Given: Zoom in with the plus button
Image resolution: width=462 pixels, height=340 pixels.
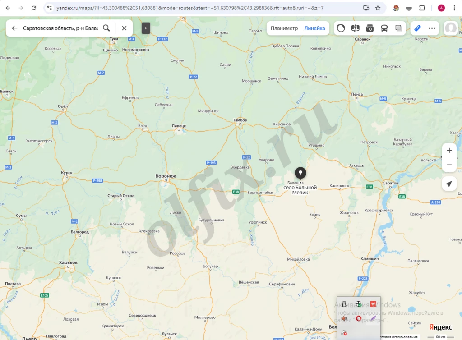Looking at the screenshot, I should point(449,151).
